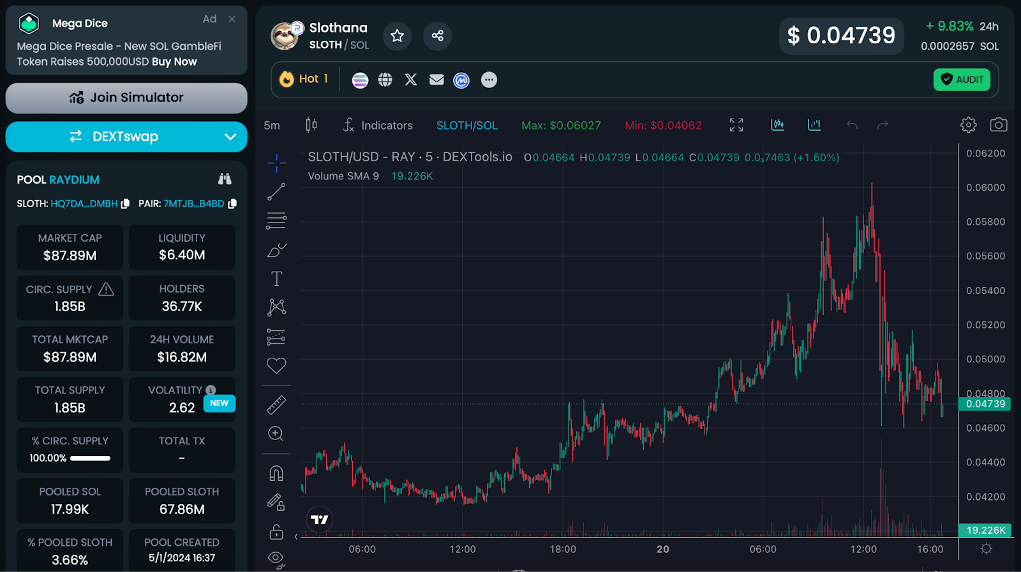
Task: Click the Join Simulator button
Action: point(126,98)
